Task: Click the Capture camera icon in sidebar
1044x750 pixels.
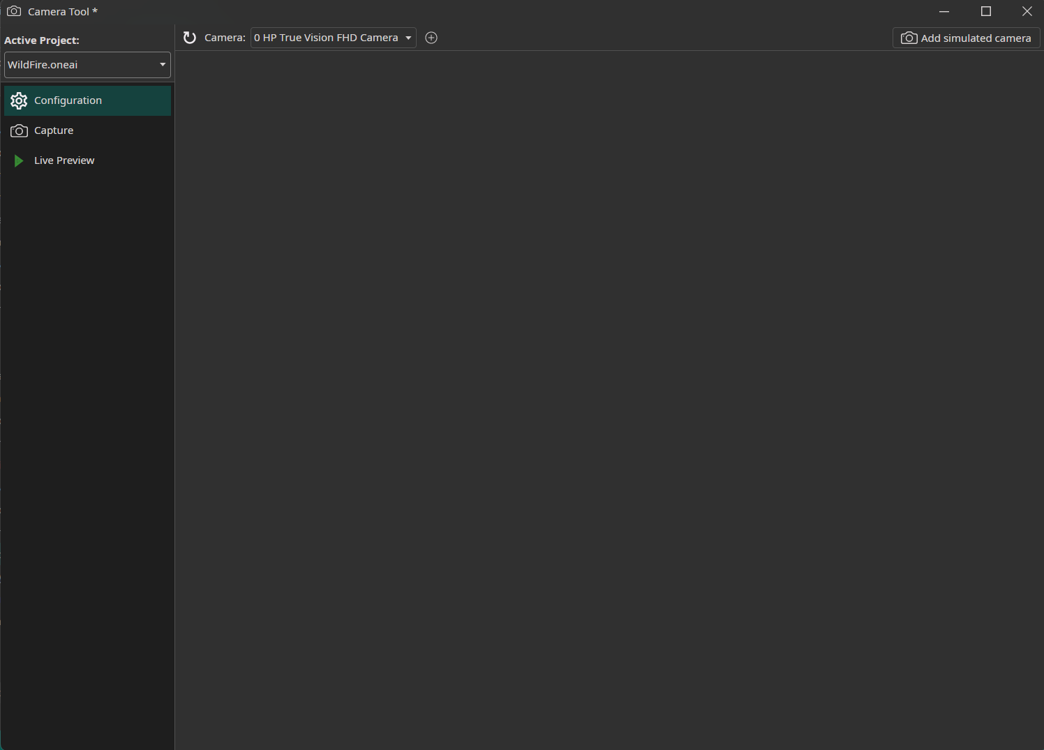Action: click(x=19, y=130)
